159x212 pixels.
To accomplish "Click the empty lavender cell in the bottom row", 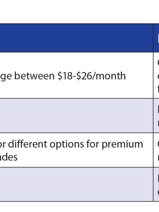I will [76, 184].
